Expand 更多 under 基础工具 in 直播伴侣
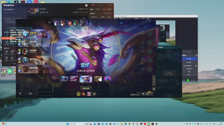 (x=14, y=64)
